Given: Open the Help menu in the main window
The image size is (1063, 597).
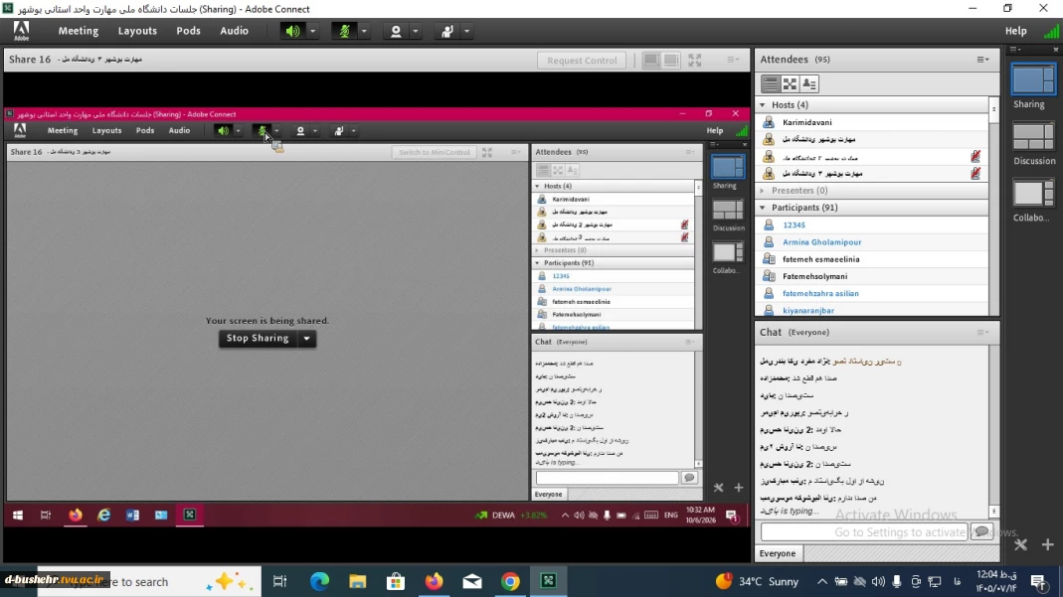Looking at the screenshot, I should pos(1015,31).
